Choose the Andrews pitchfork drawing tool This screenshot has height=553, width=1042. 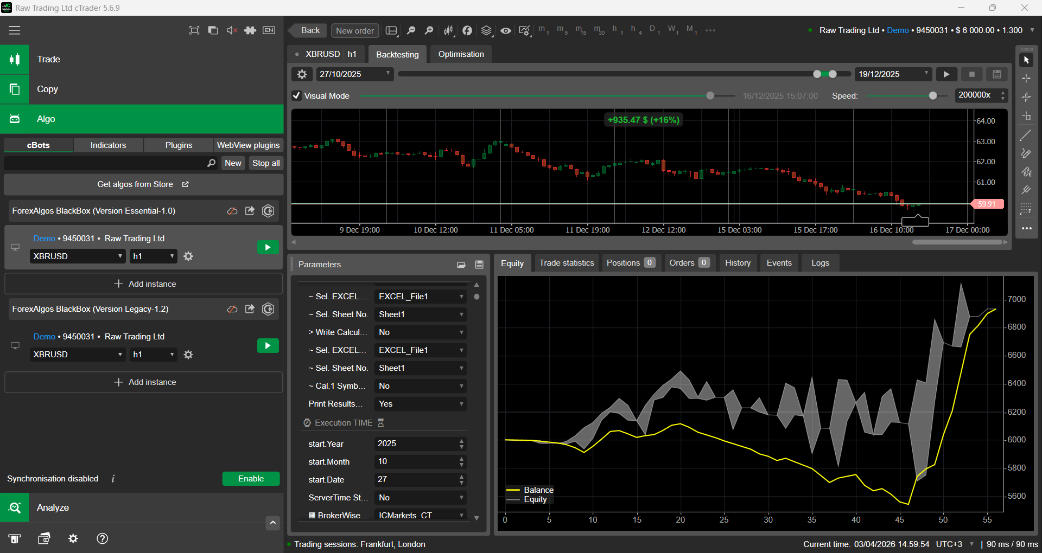(1026, 190)
